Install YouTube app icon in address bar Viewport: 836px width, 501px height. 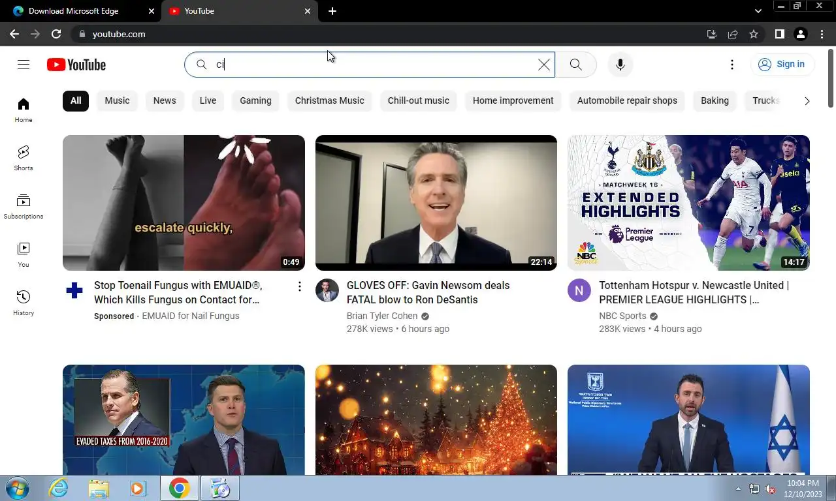[712, 34]
